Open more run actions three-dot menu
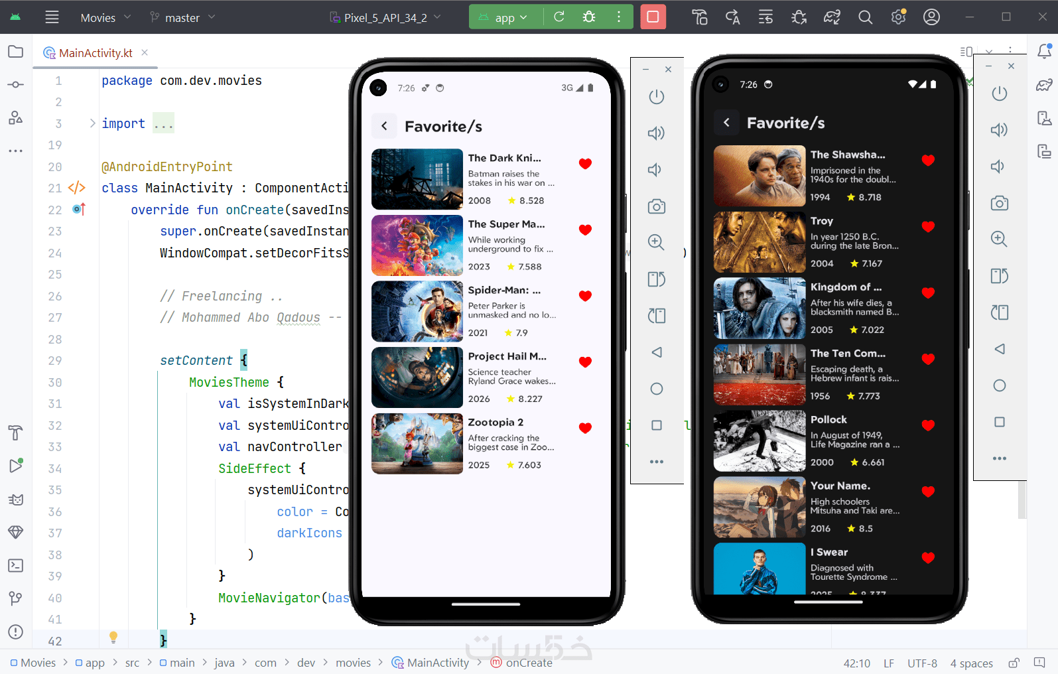The image size is (1058, 674). [x=619, y=17]
